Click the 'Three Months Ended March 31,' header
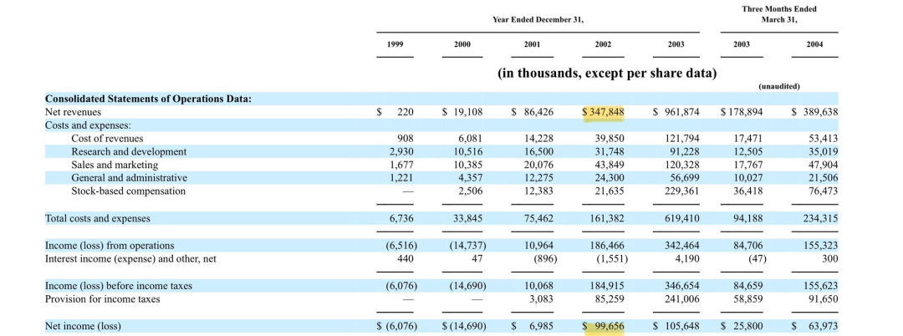 (x=778, y=14)
